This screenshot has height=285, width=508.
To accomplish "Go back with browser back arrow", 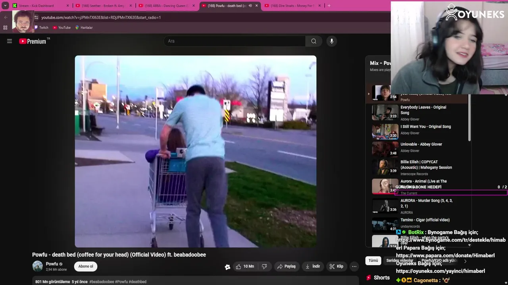I will click(6, 17).
